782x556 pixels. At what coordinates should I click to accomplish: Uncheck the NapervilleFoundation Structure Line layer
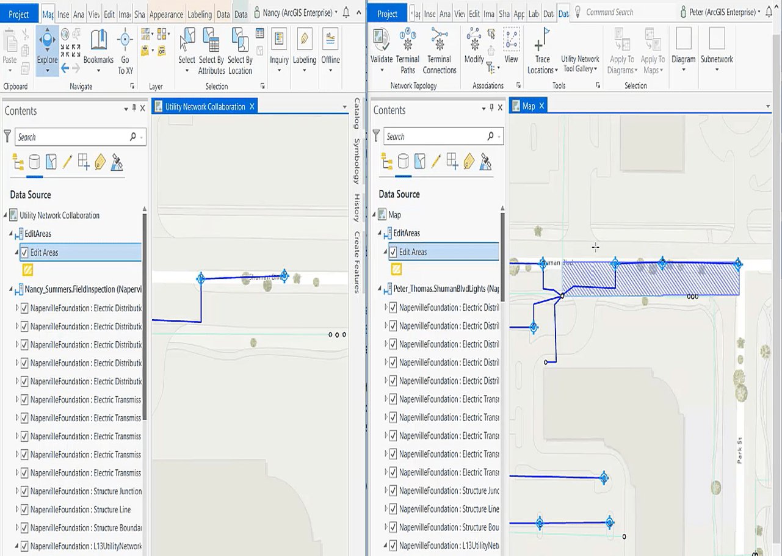click(26, 510)
